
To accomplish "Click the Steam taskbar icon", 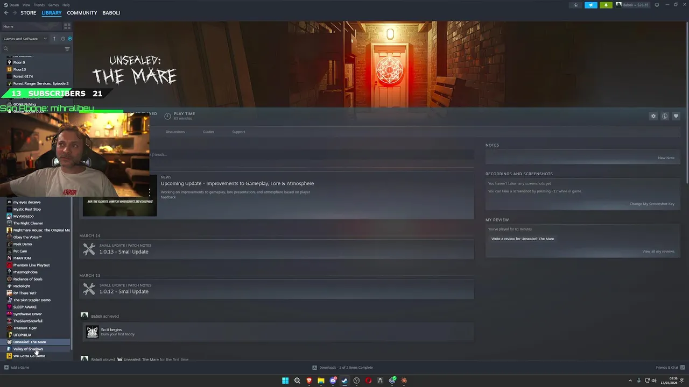I will 344,381.
